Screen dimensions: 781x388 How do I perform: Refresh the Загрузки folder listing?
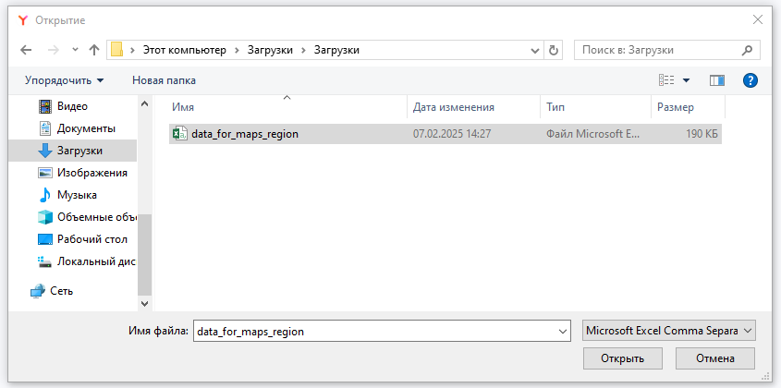(554, 50)
